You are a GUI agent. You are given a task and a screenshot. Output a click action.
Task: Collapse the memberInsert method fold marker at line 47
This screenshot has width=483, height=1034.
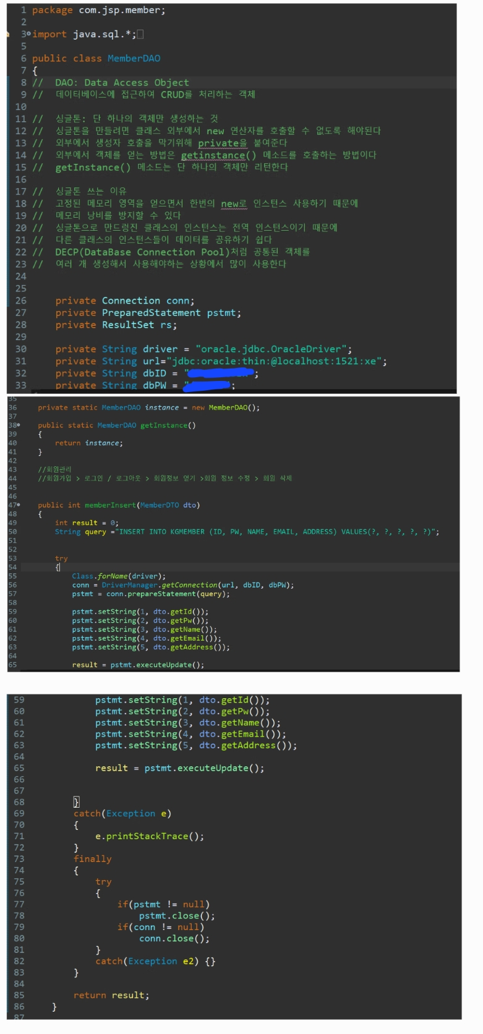click(x=19, y=505)
